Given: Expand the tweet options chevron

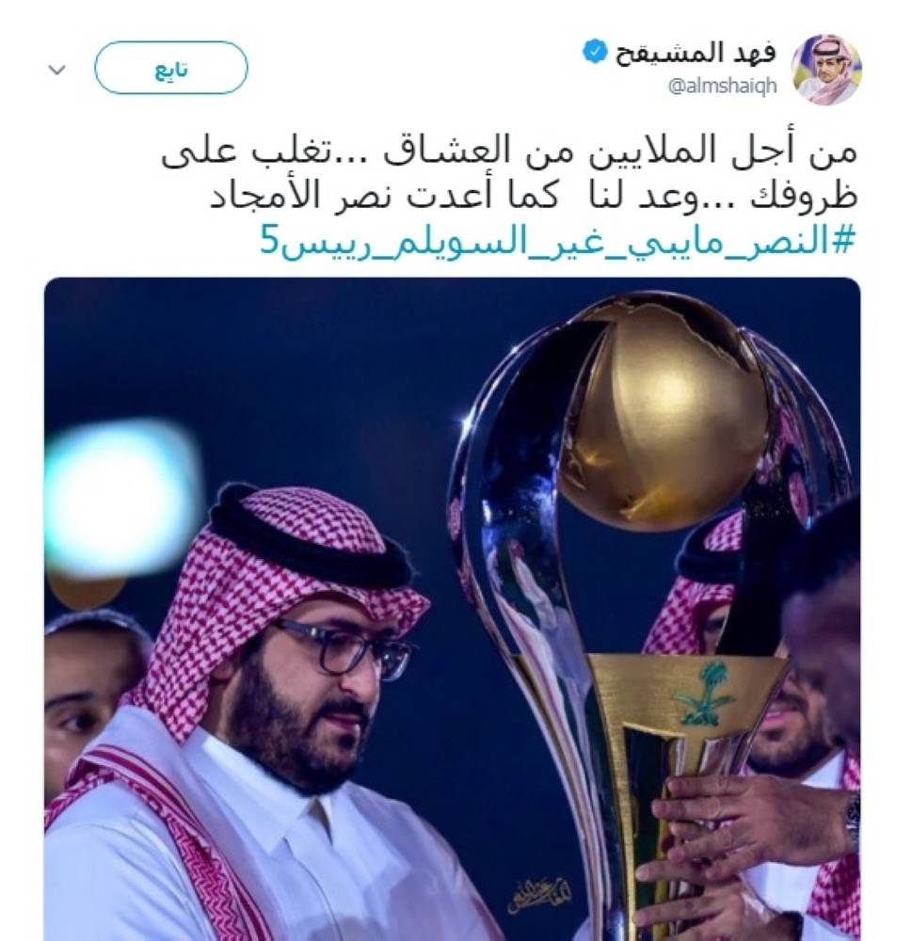Looking at the screenshot, I should (57, 71).
